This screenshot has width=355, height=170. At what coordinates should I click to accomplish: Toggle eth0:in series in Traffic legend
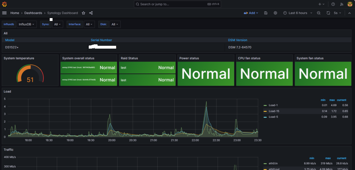pos(273,163)
